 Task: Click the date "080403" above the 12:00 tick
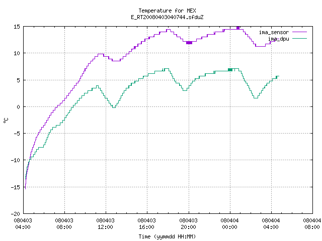point(106,220)
